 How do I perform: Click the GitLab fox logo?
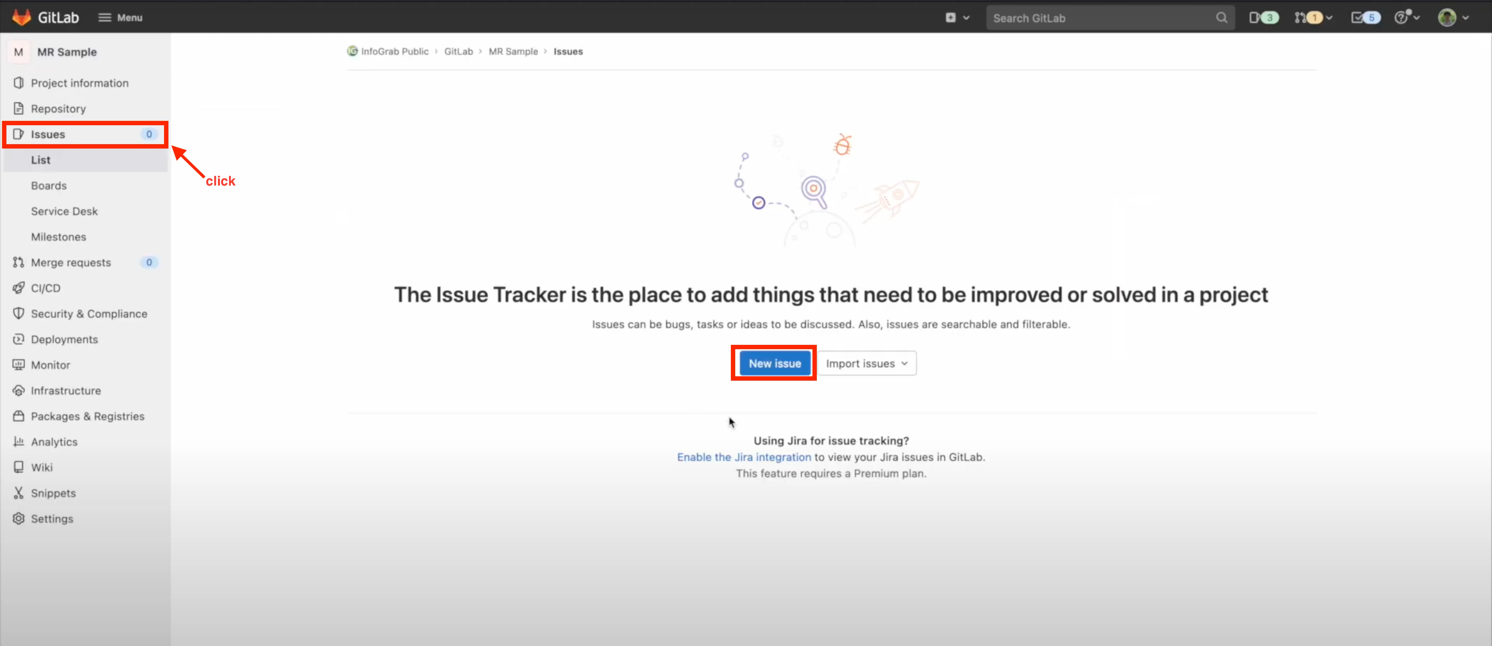click(x=22, y=17)
